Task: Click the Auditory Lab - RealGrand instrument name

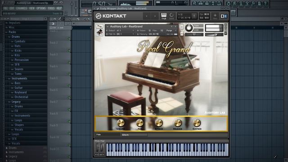Action: pos(126,27)
